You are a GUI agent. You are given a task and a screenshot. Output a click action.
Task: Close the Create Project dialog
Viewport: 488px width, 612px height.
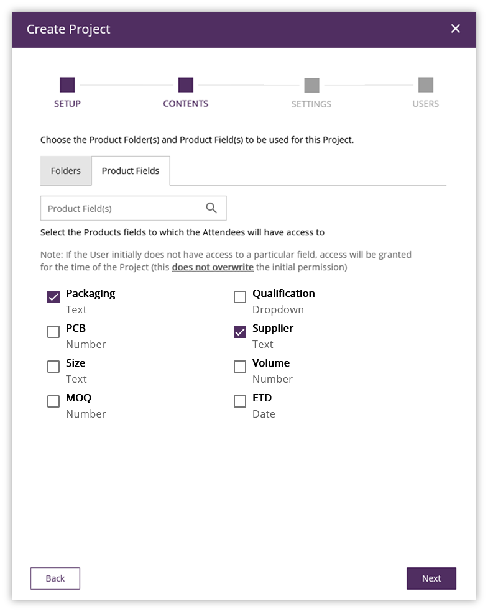(x=455, y=29)
